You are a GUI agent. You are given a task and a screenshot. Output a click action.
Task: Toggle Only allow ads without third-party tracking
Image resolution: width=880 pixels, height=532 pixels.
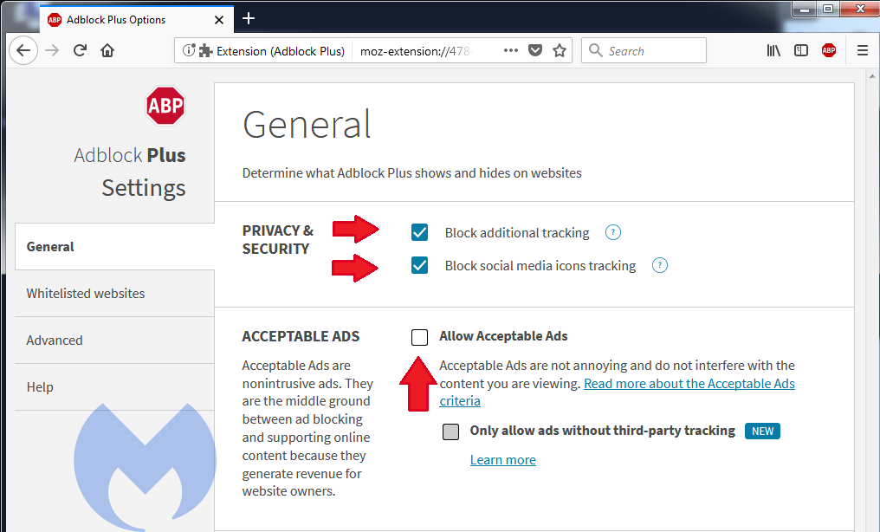pos(450,431)
